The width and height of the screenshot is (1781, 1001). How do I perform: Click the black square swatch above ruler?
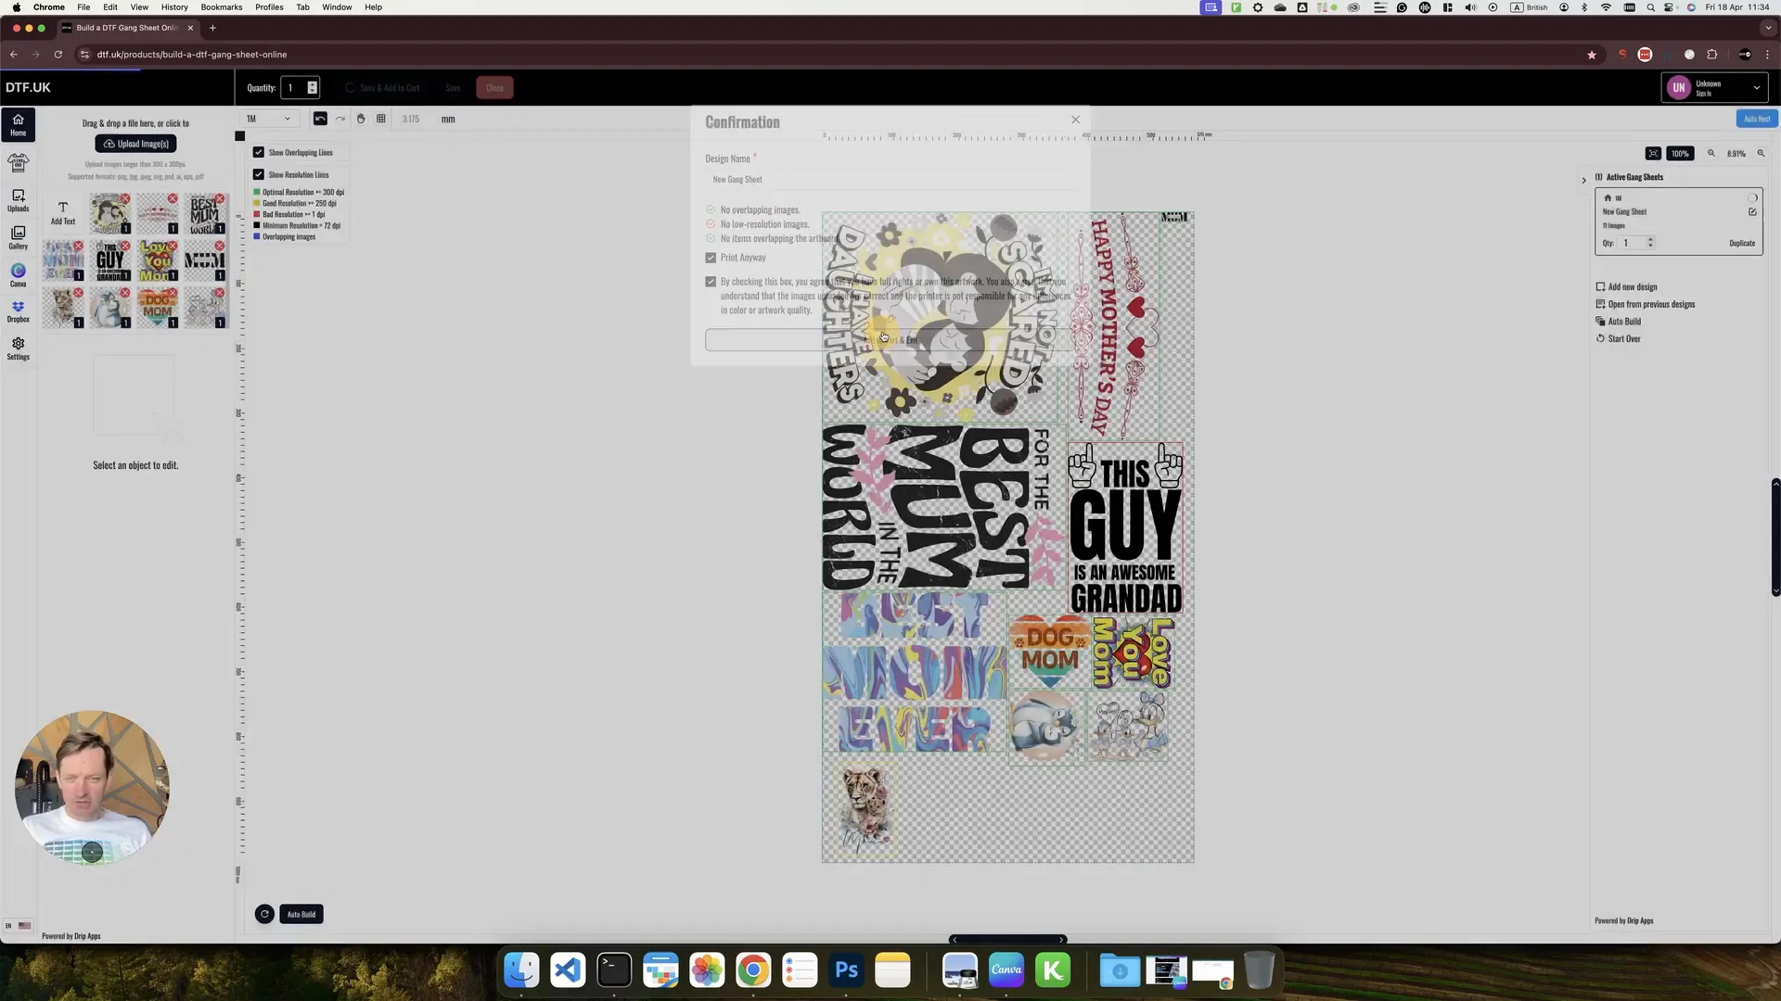(x=240, y=136)
